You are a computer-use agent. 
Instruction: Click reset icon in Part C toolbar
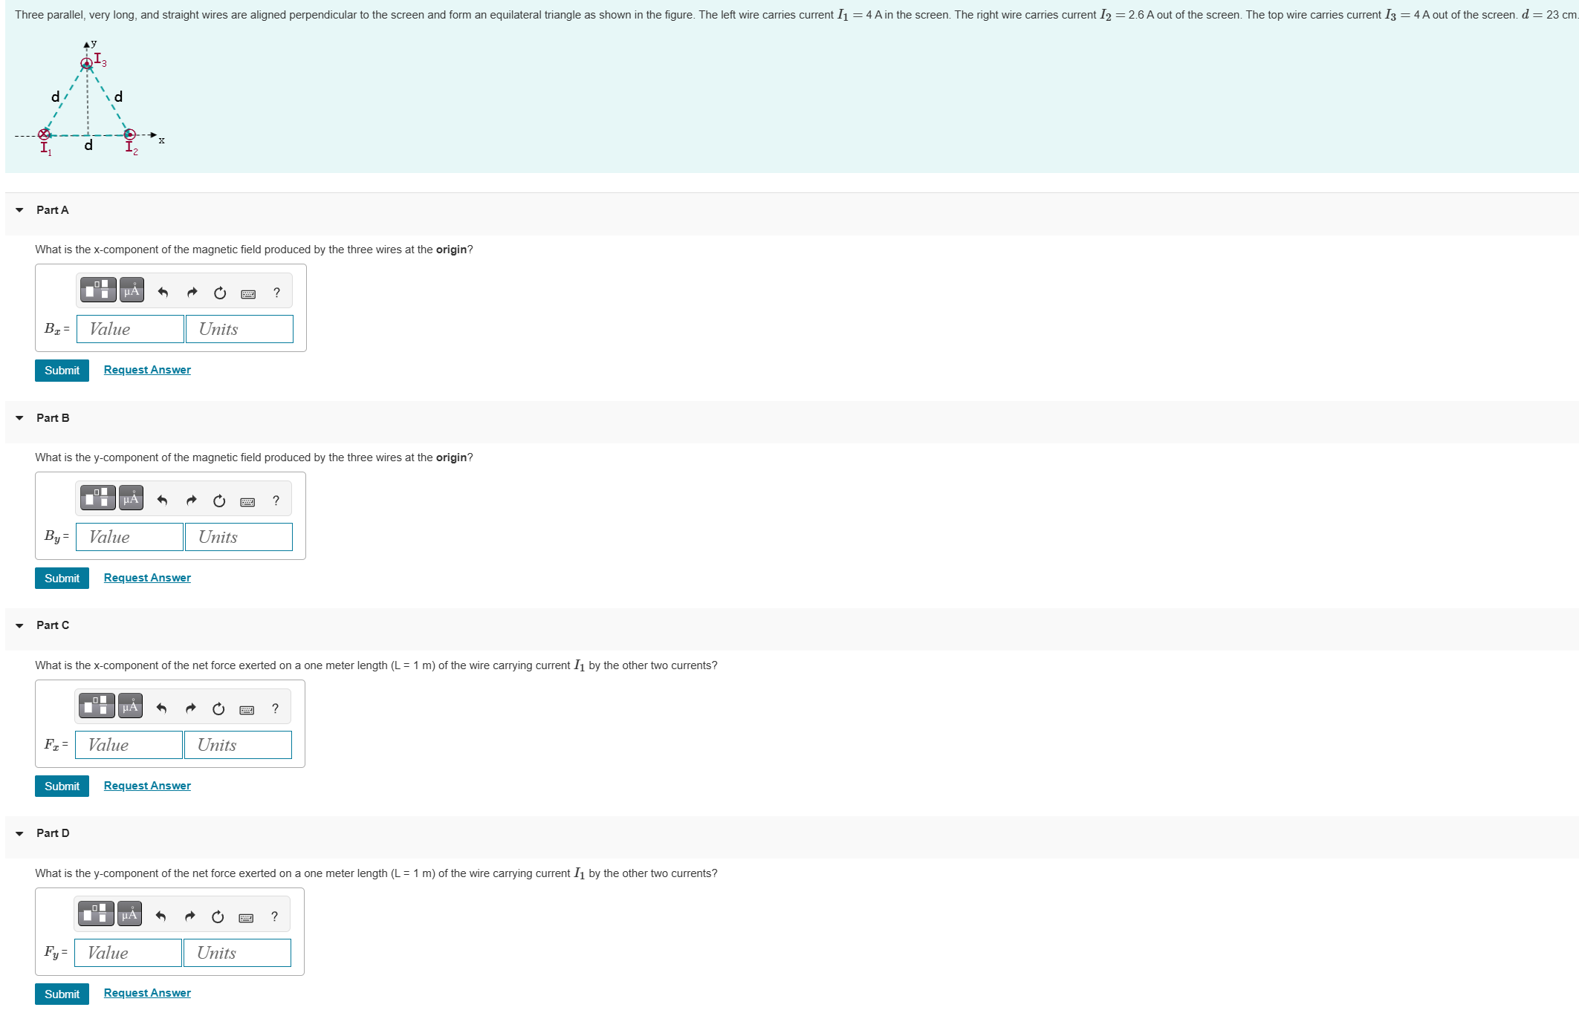218,709
